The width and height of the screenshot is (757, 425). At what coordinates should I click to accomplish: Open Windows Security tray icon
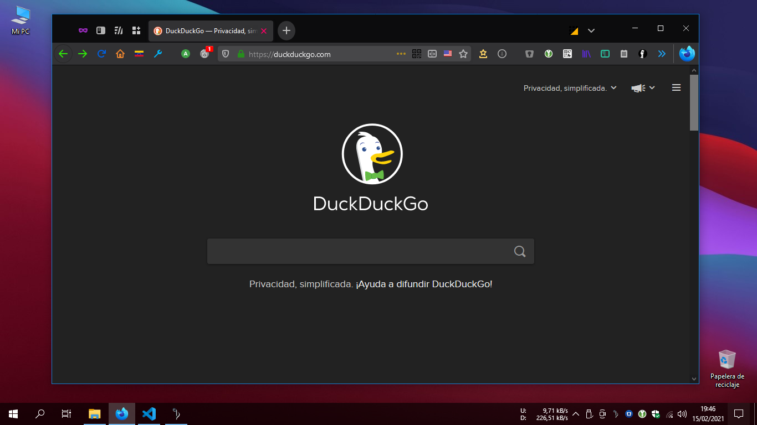tap(656, 413)
